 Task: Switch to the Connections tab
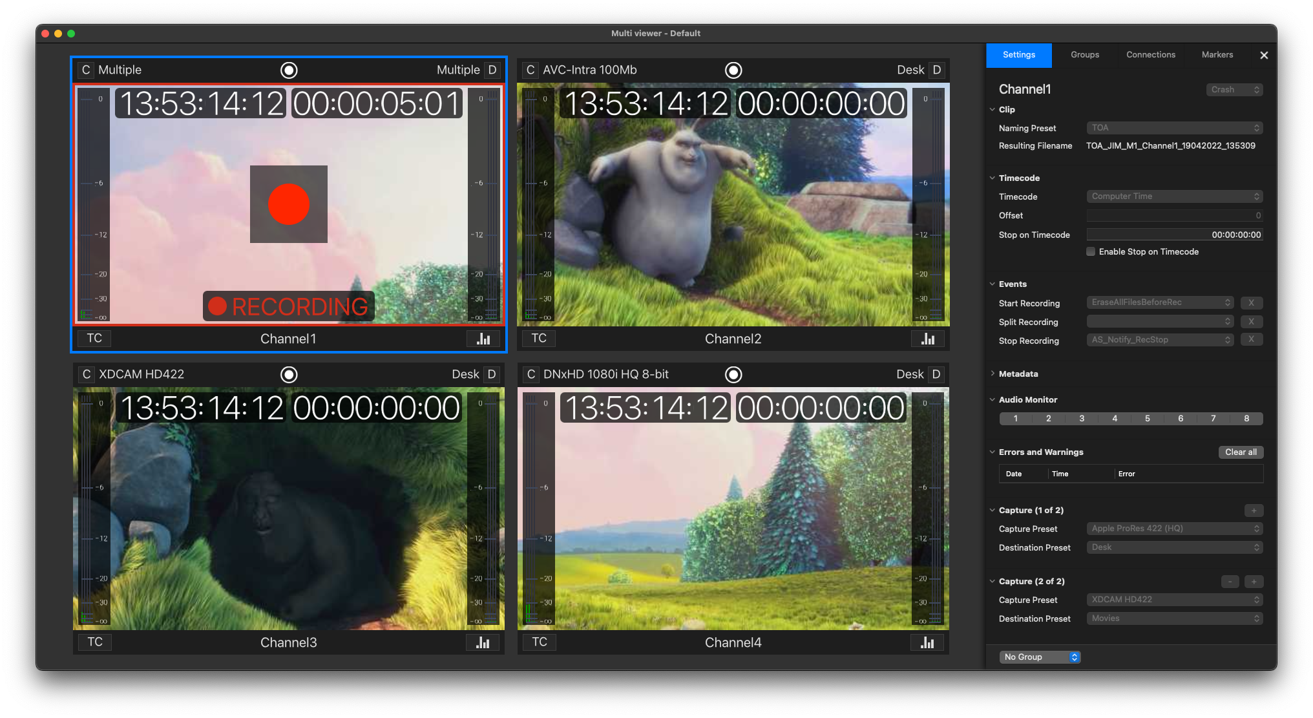pos(1151,55)
